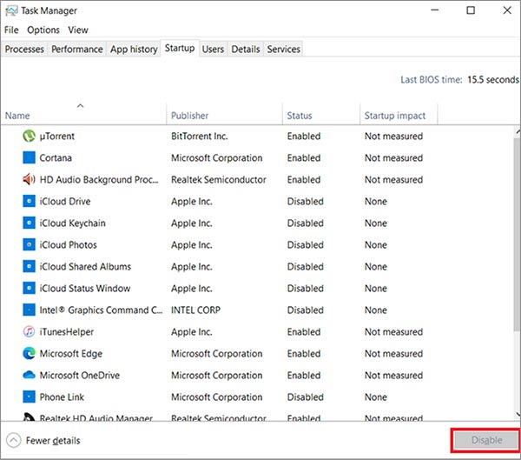Click the iTunesHelper music note icon

coord(29,331)
